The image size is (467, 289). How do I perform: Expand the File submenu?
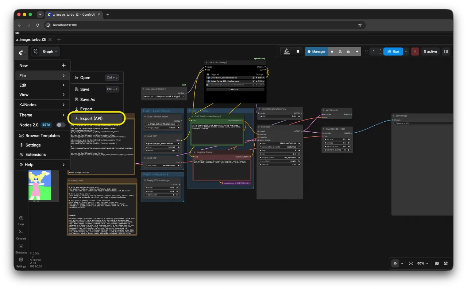tap(42, 76)
